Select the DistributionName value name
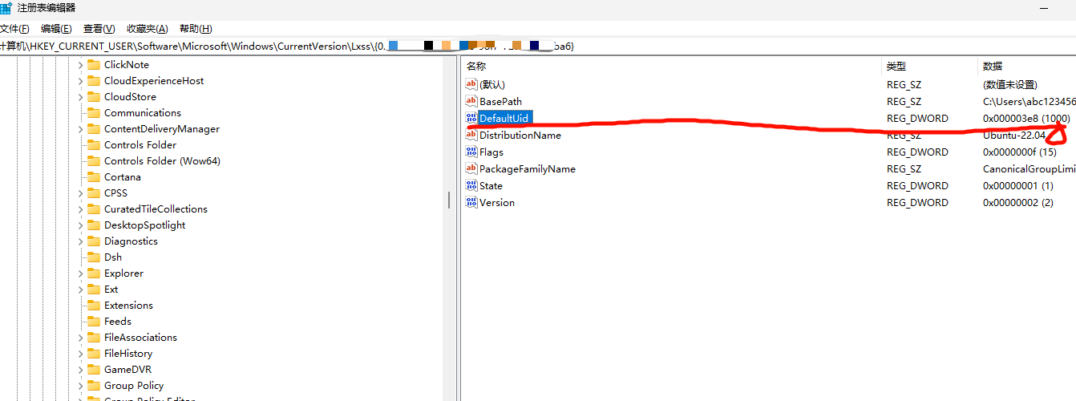1076x401 pixels. [x=520, y=135]
